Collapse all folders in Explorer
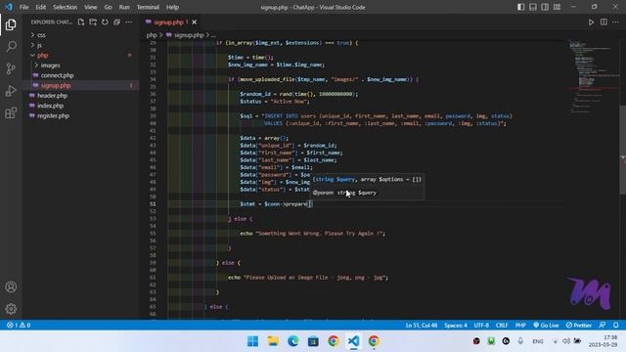626x352 pixels. click(x=116, y=22)
